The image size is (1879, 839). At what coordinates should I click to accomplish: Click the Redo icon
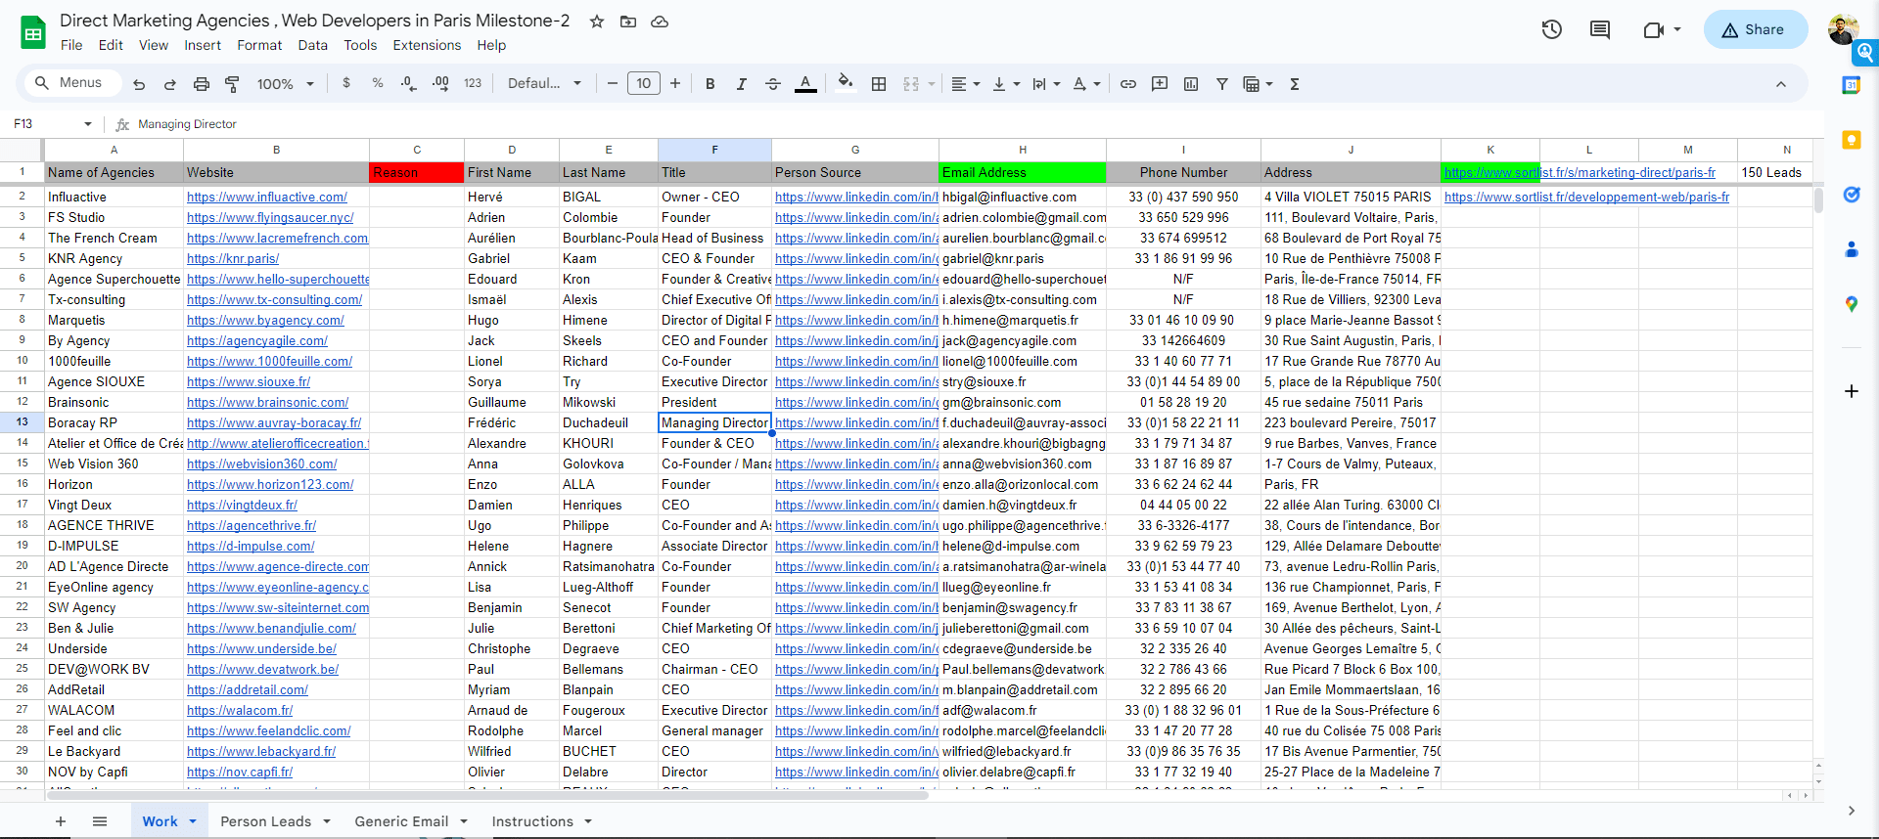click(169, 84)
